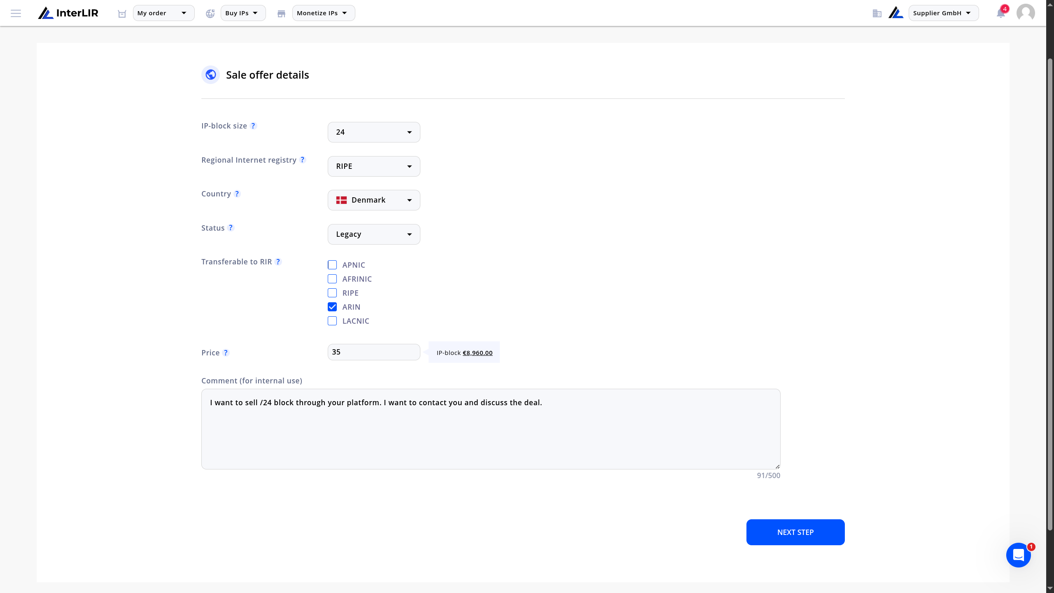The image size is (1054, 593).
Task: Focus the Price input field
Action: pos(374,352)
